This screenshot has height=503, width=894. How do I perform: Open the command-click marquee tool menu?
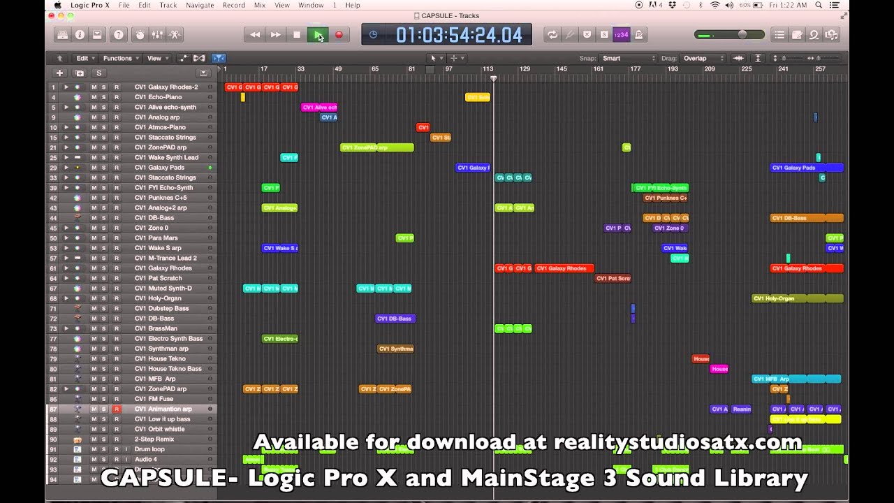tap(455, 58)
